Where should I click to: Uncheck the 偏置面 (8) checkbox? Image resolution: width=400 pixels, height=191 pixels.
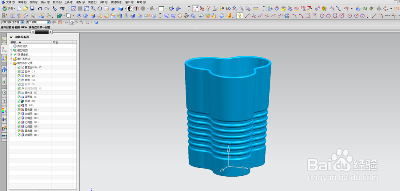pyautogui.click(x=19, y=97)
